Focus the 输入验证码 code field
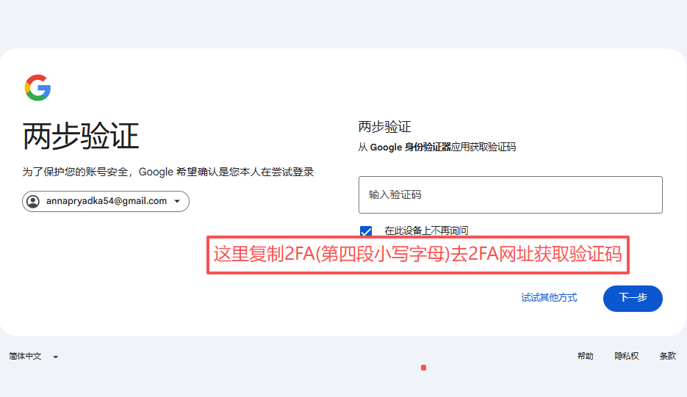Image resolution: width=687 pixels, height=397 pixels. [x=511, y=194]
